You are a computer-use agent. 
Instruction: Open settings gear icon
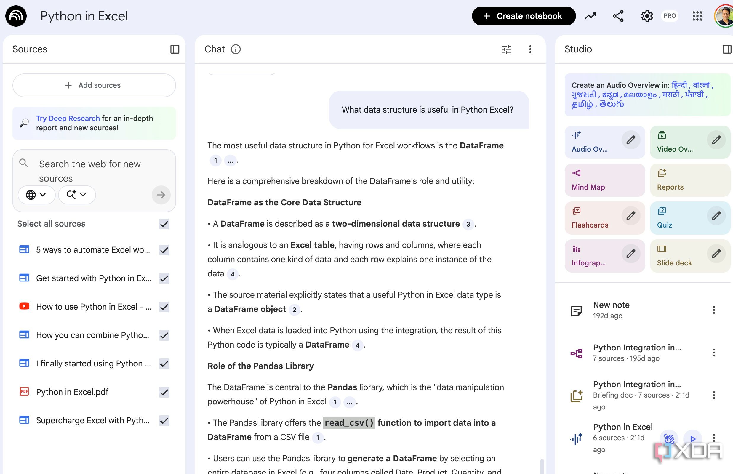647,16
